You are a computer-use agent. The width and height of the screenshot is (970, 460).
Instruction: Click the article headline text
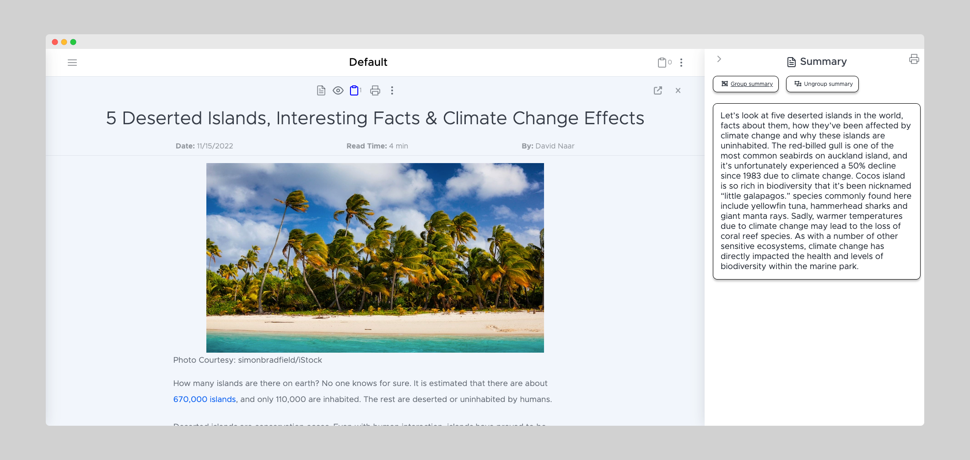375,118
